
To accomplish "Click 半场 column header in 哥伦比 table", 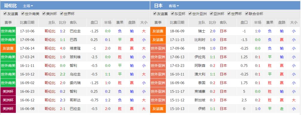I will coord(108,22).
